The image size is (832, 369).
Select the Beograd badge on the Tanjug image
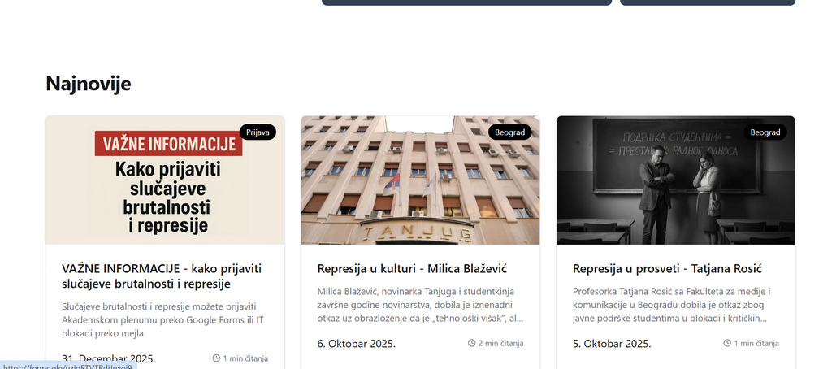tap(509, 132)
